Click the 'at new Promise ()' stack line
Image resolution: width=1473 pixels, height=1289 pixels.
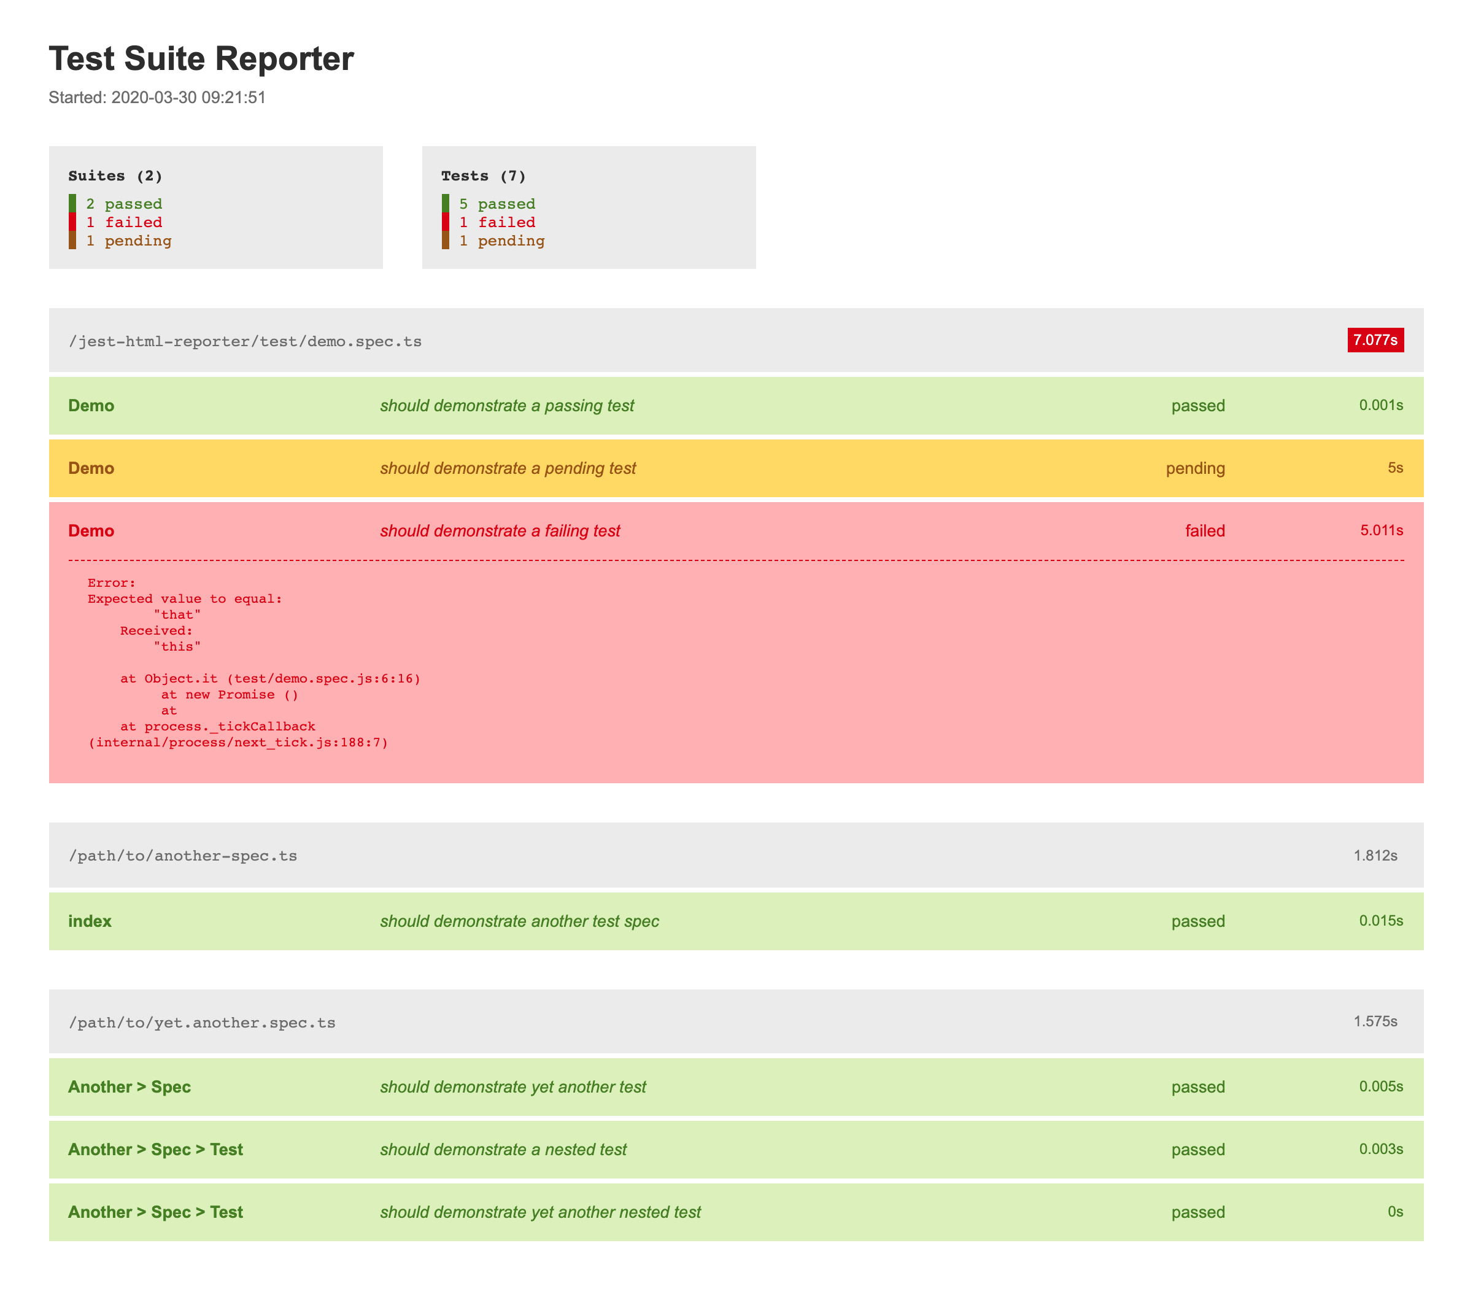tap(230, 695)
